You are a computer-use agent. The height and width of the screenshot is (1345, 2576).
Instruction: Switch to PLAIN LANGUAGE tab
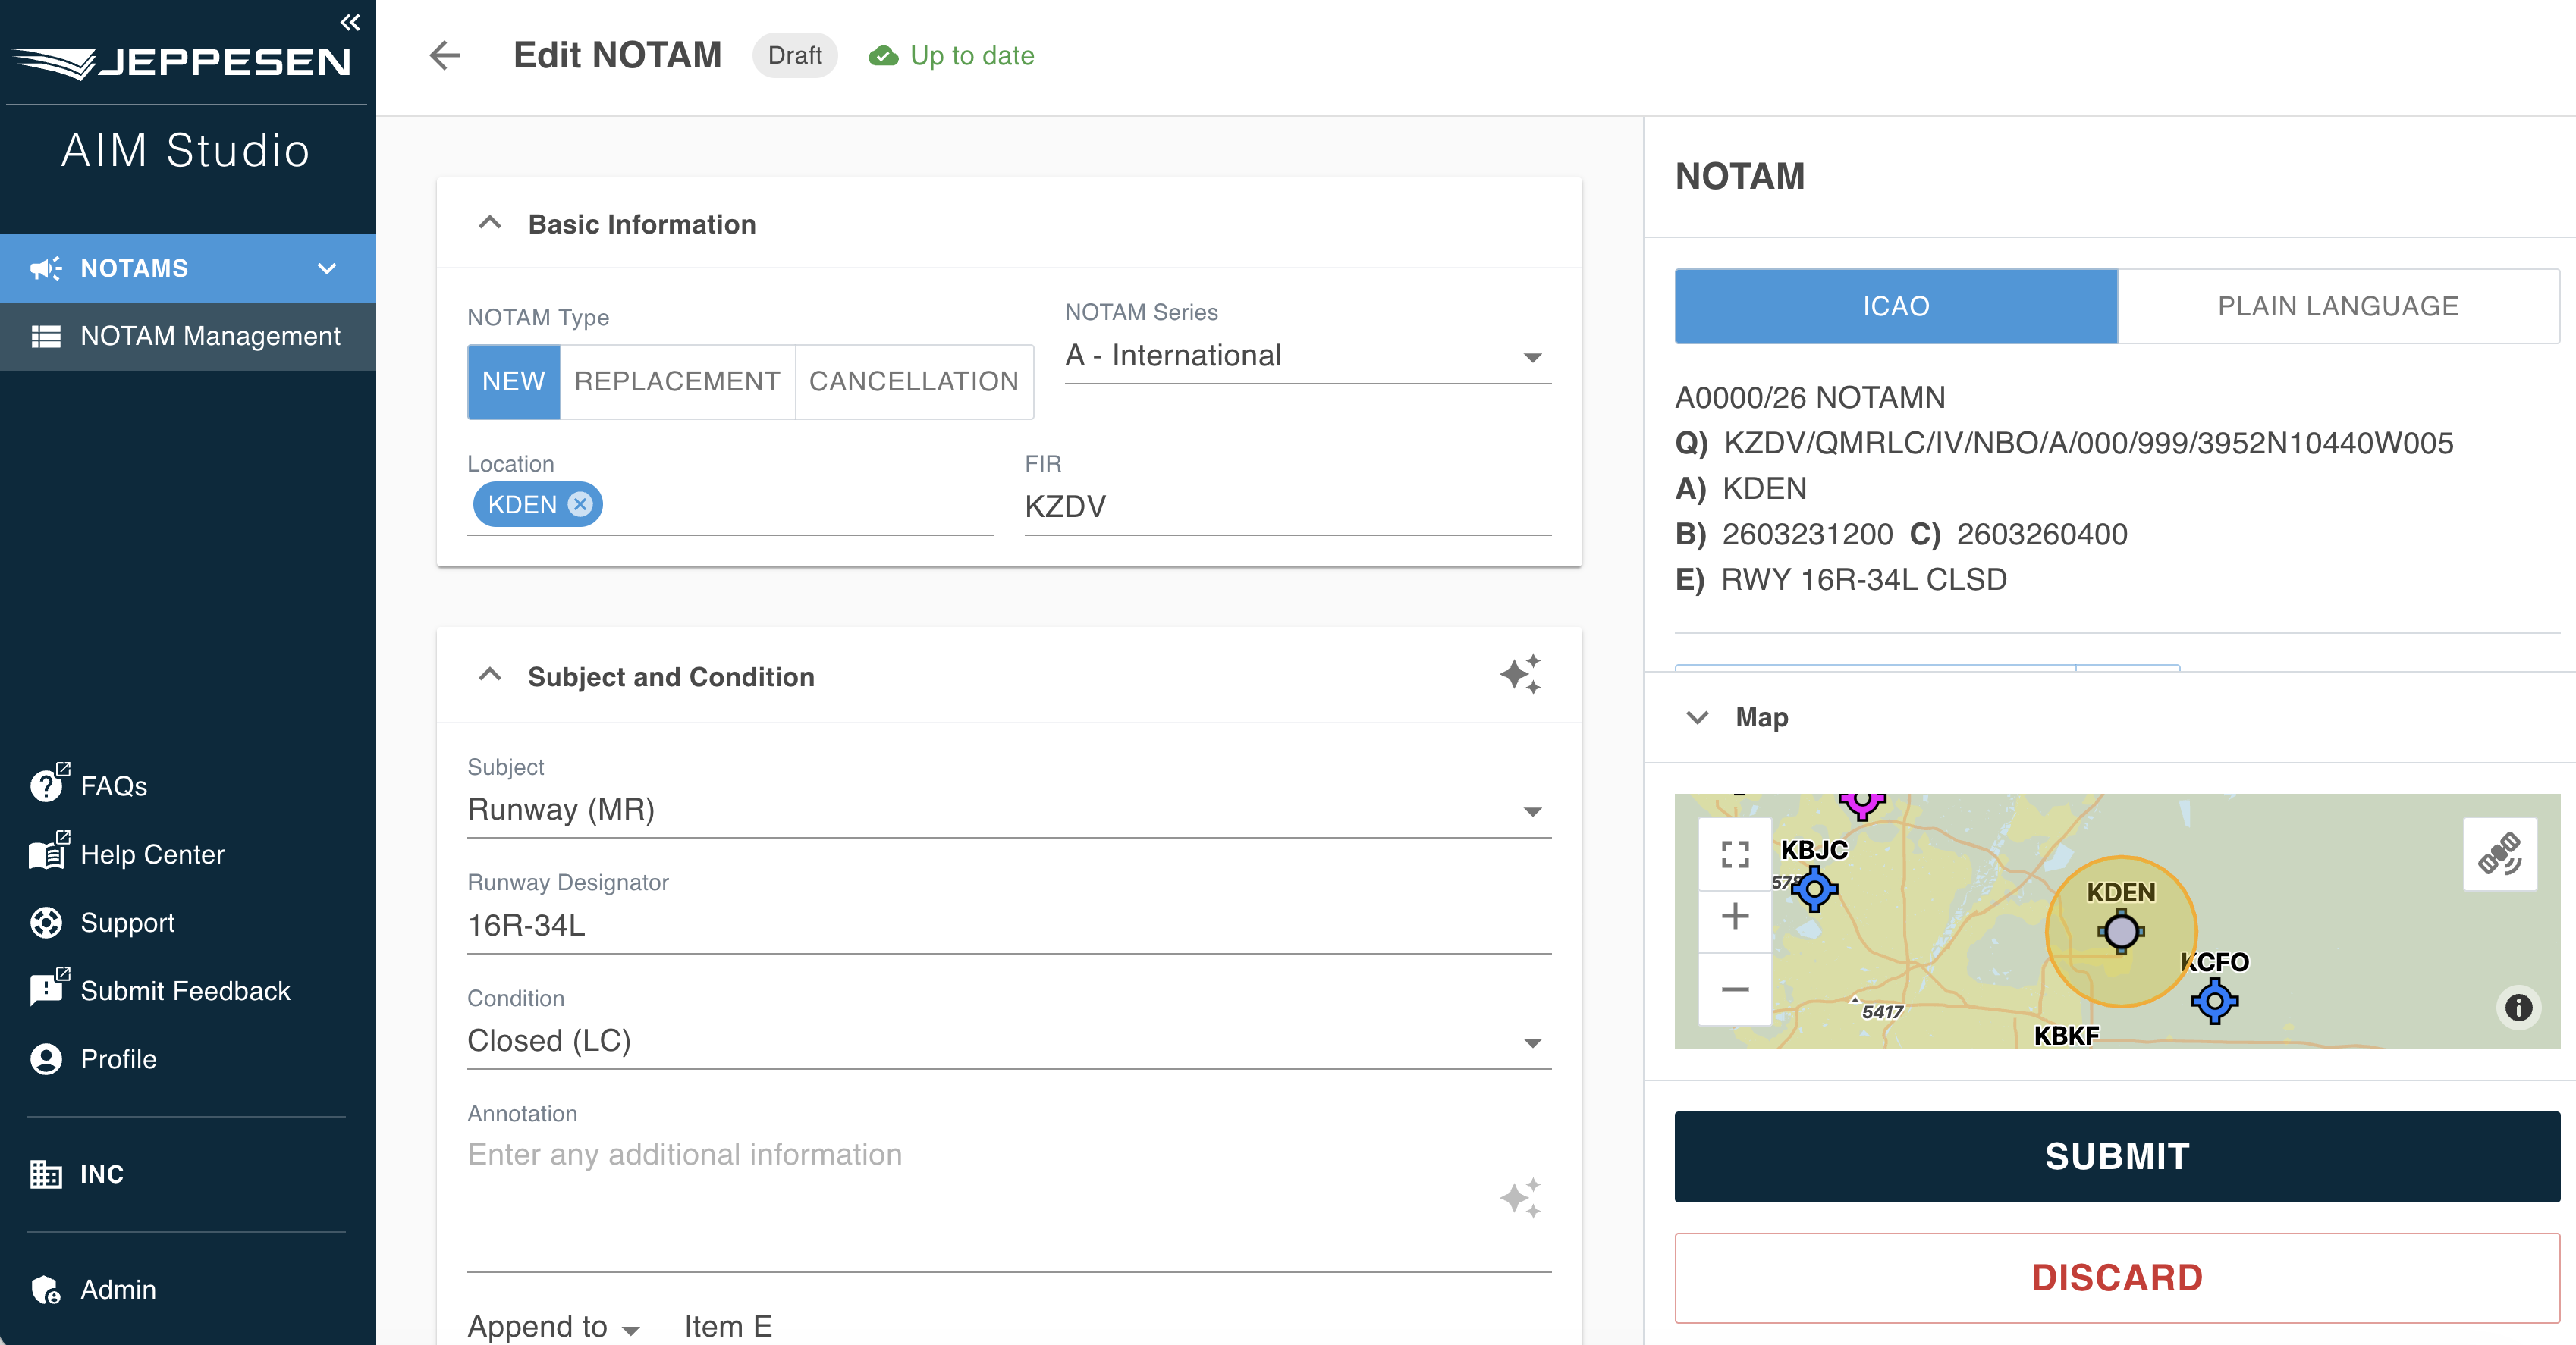2338,306
